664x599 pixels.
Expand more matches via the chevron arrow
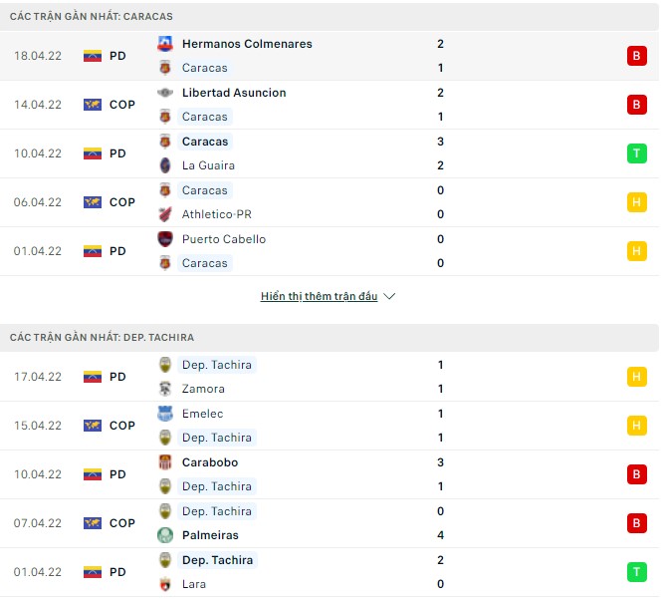pyautogui.click(x=389, y=297)
